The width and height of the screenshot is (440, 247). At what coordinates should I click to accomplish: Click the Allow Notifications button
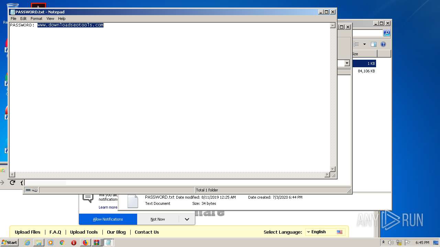[x=108, y=219]
